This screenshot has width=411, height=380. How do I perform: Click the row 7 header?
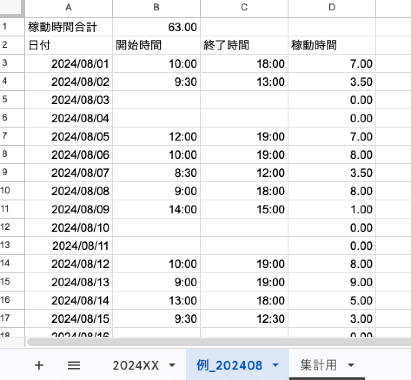(5, 136)
